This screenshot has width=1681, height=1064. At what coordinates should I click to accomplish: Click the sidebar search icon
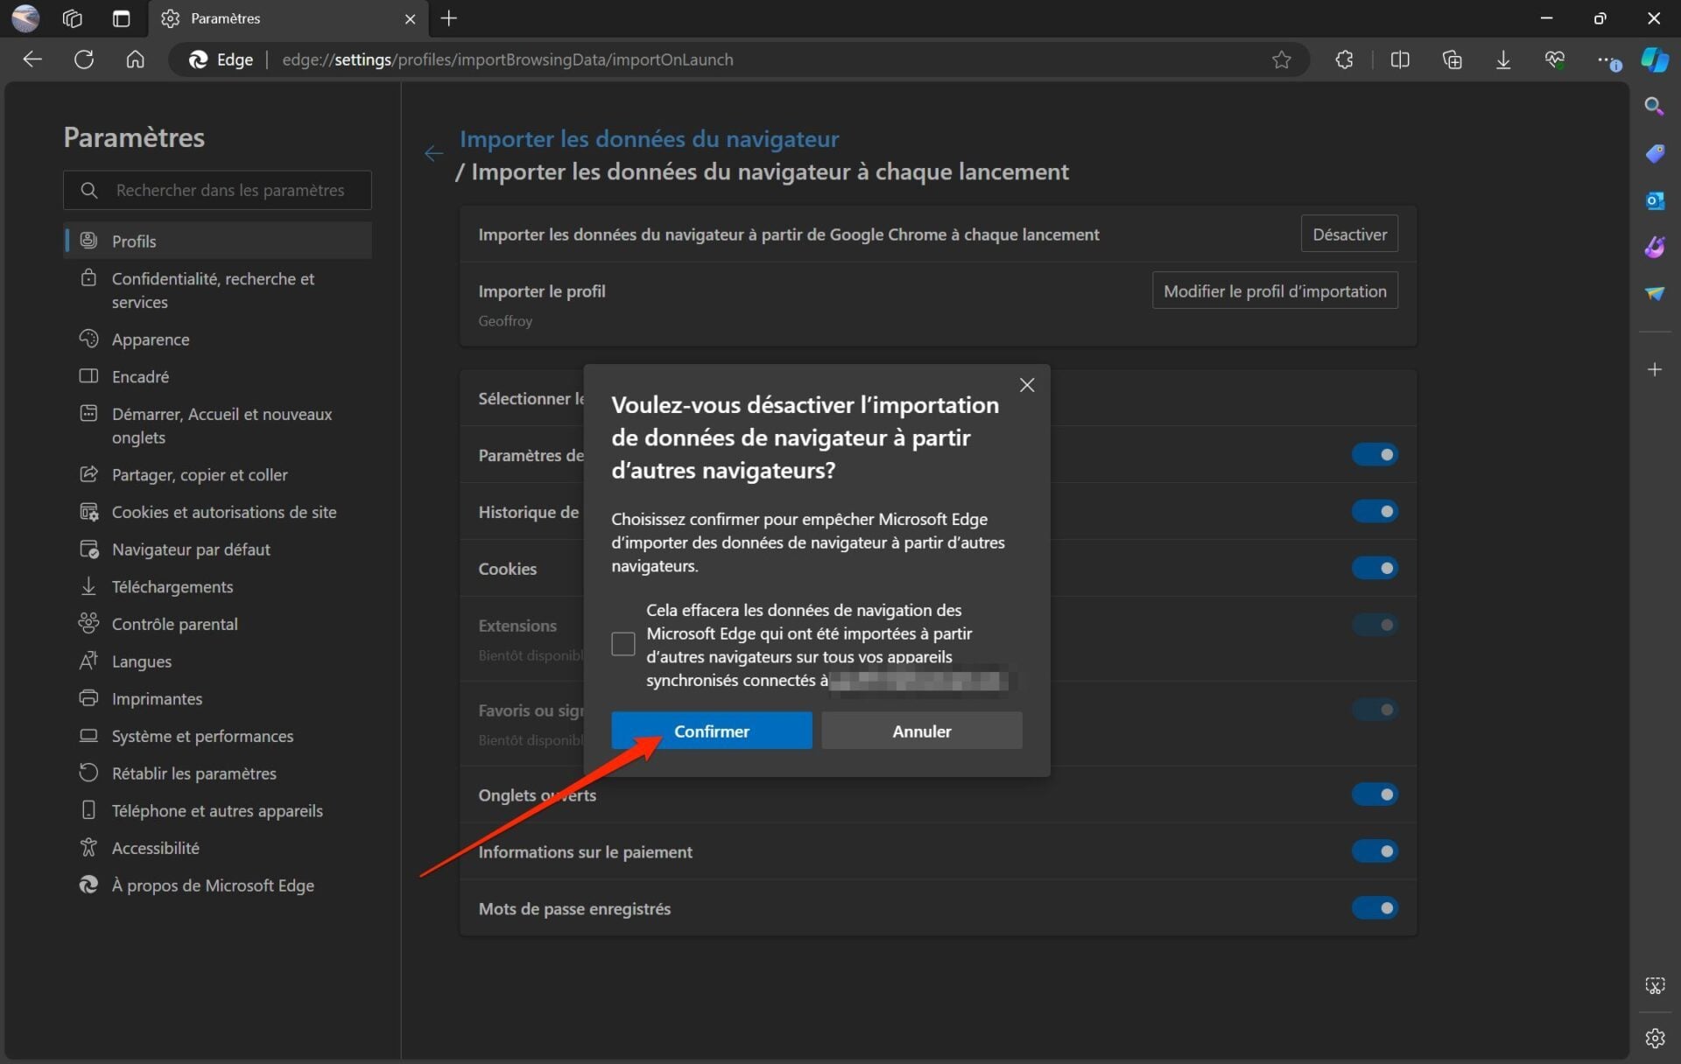pos(1654,106)
